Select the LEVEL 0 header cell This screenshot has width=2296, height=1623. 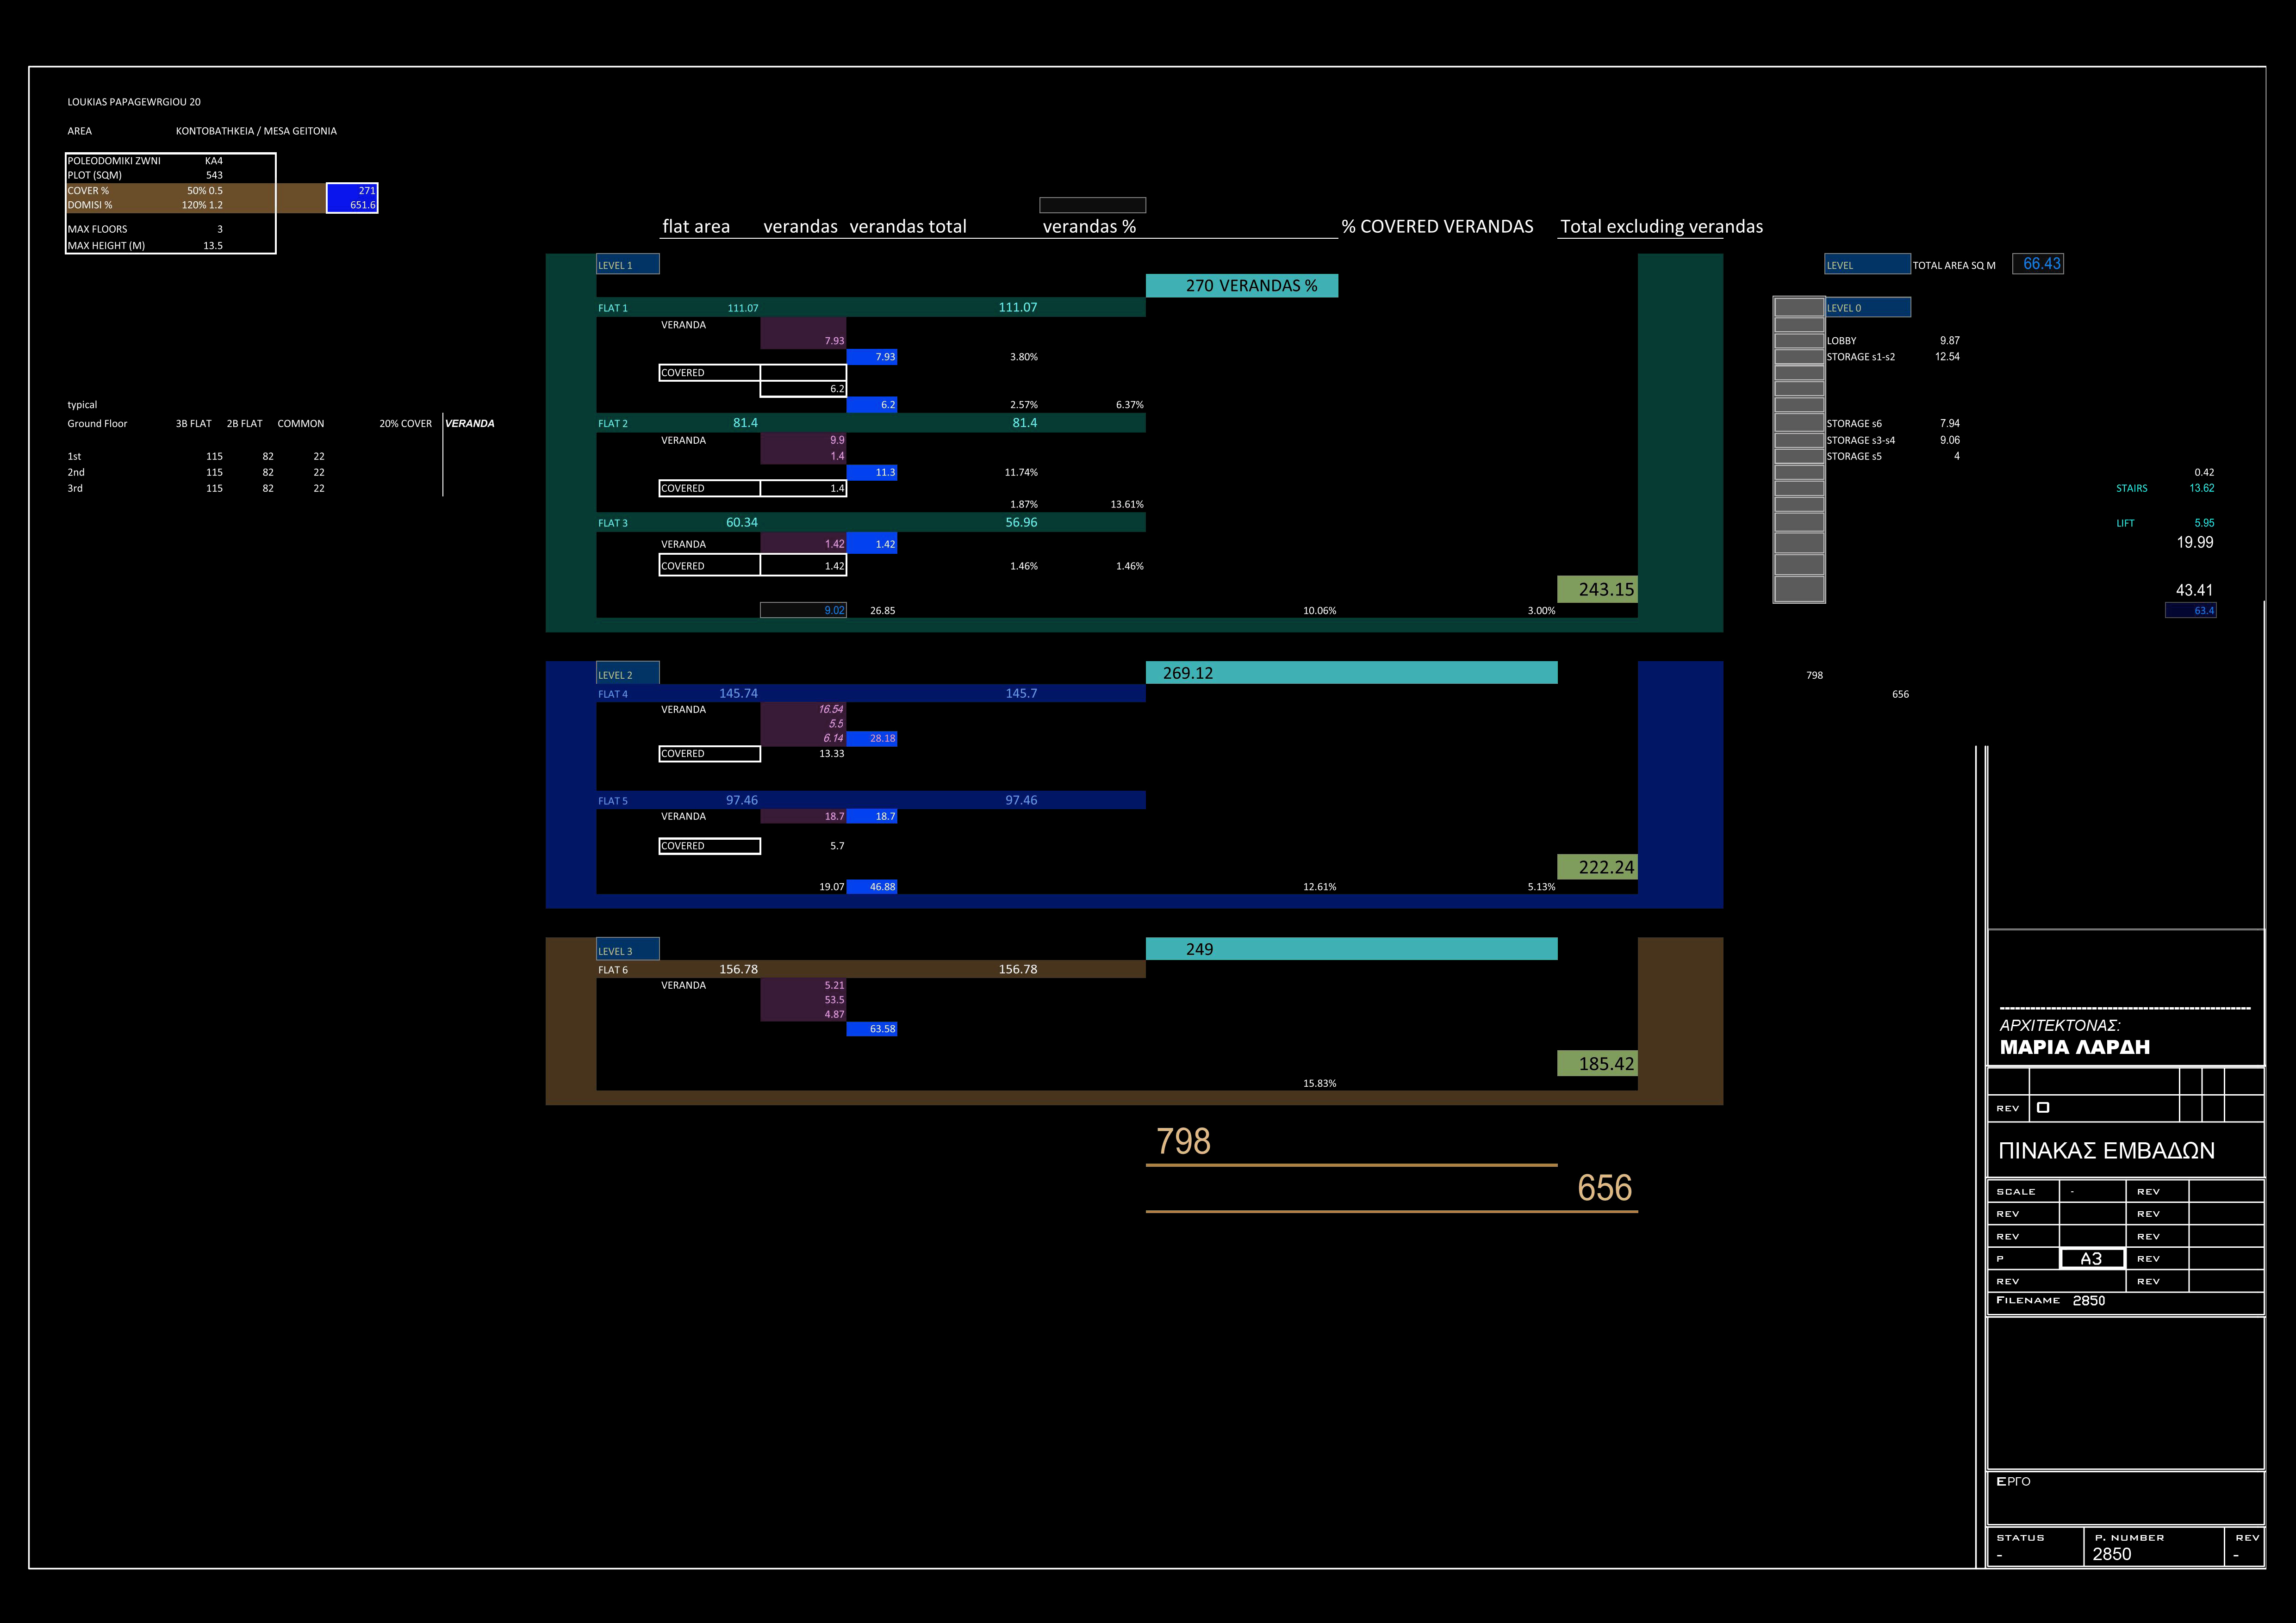click(1867, 308)
